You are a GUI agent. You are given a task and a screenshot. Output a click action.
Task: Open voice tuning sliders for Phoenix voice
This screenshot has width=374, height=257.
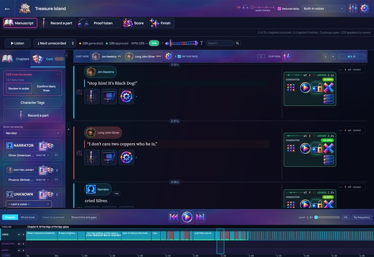click(x=56, y=180)
